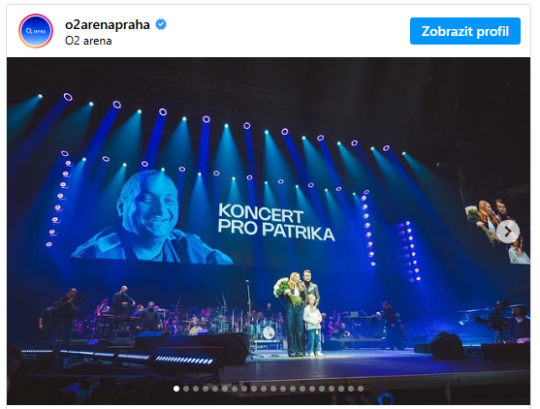Click the O2 arena location text

tap(88, 41)
